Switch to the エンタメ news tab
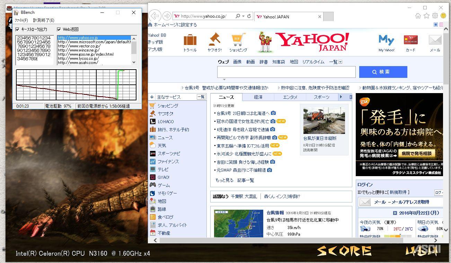This screenshot has height=263, width=451. click(x=290, y=97)
